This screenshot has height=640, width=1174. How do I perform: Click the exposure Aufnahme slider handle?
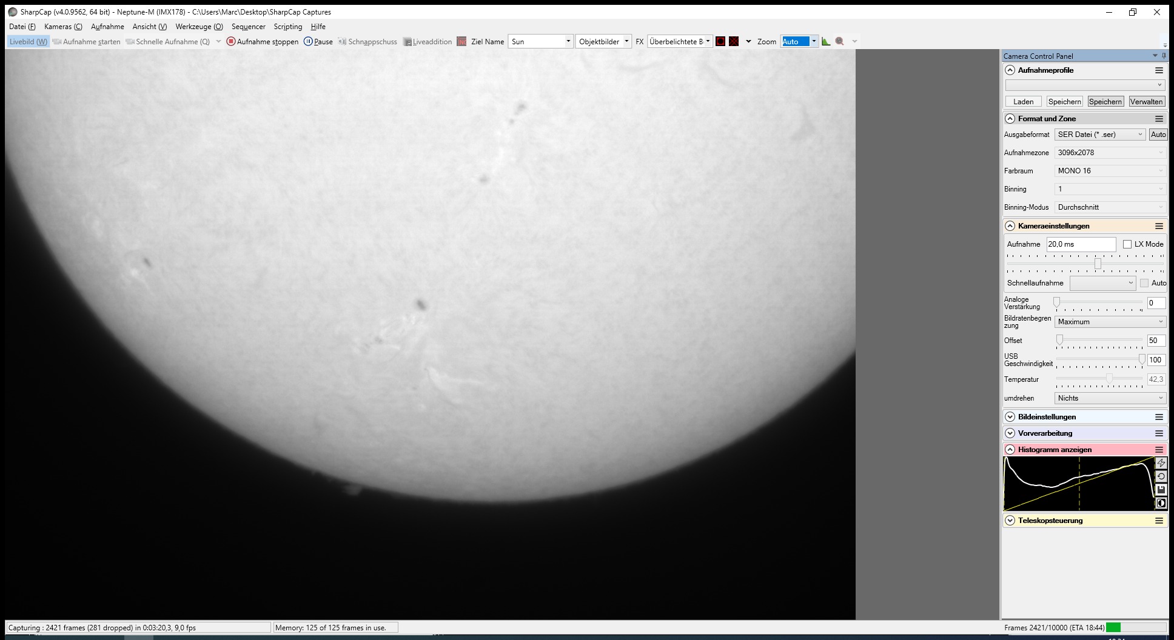pos(1098,264)
